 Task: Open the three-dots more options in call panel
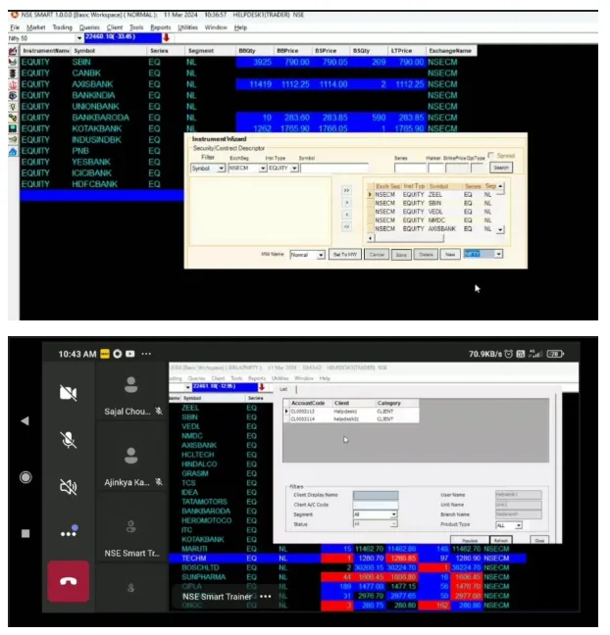coord(69,532)
